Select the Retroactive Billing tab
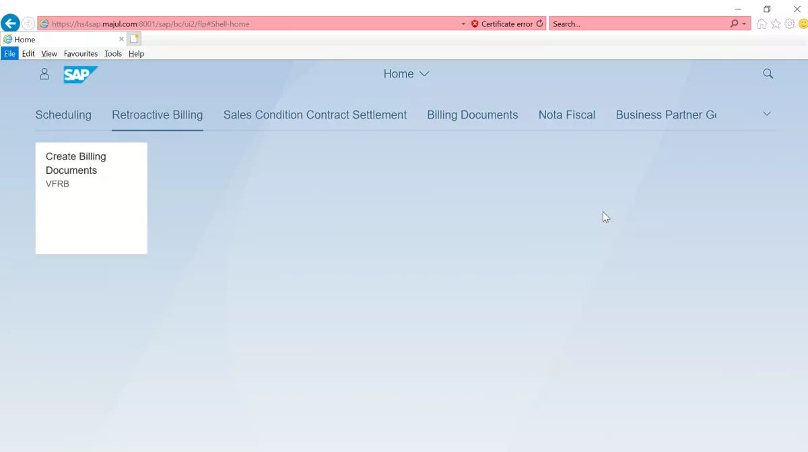The width and height of the screenshot is (808, 452). 158,115
